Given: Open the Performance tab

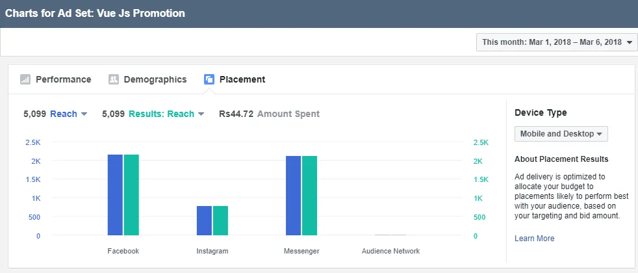Looking at the screenshot, I should [56, 79].
